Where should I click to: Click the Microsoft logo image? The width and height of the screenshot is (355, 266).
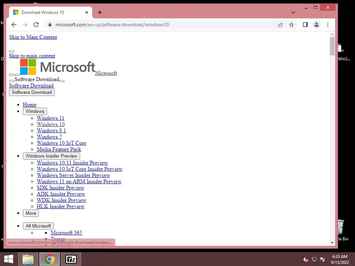[58, 67]
